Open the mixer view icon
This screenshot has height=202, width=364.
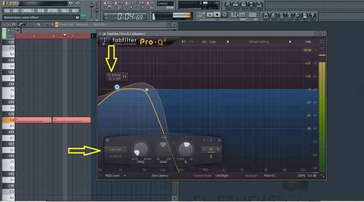pos(259,4)
